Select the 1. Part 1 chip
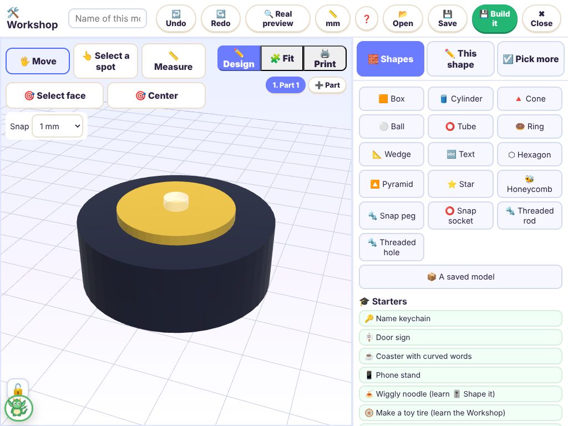Screen dimensions: 568x426 point(286,85)
